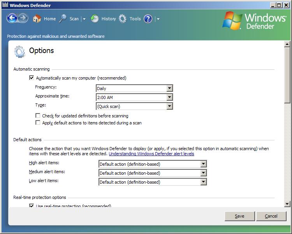Click the Options gear icon in the page header
This screenshot has width=292, height=234.
(x=19, y=51)
